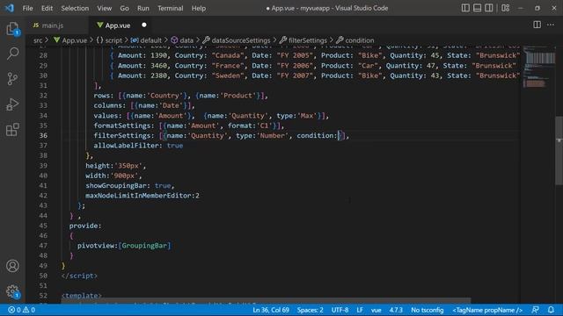Image resolution: width=563 pixels, height=316 pixels.
Task: Click the feedback icon in status bar
Action: (536, 310)
